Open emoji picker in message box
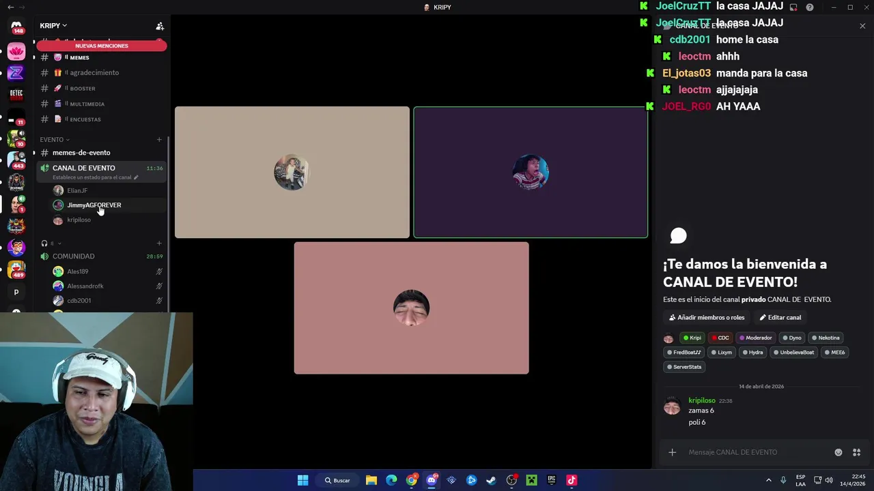874x491 pixels. point(838,452)
